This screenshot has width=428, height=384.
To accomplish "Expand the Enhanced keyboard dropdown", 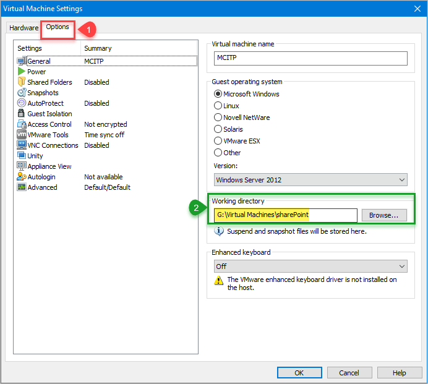I will [x=310, y=266].
